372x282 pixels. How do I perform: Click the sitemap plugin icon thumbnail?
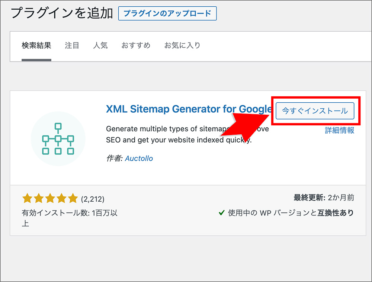pos(58,139)
